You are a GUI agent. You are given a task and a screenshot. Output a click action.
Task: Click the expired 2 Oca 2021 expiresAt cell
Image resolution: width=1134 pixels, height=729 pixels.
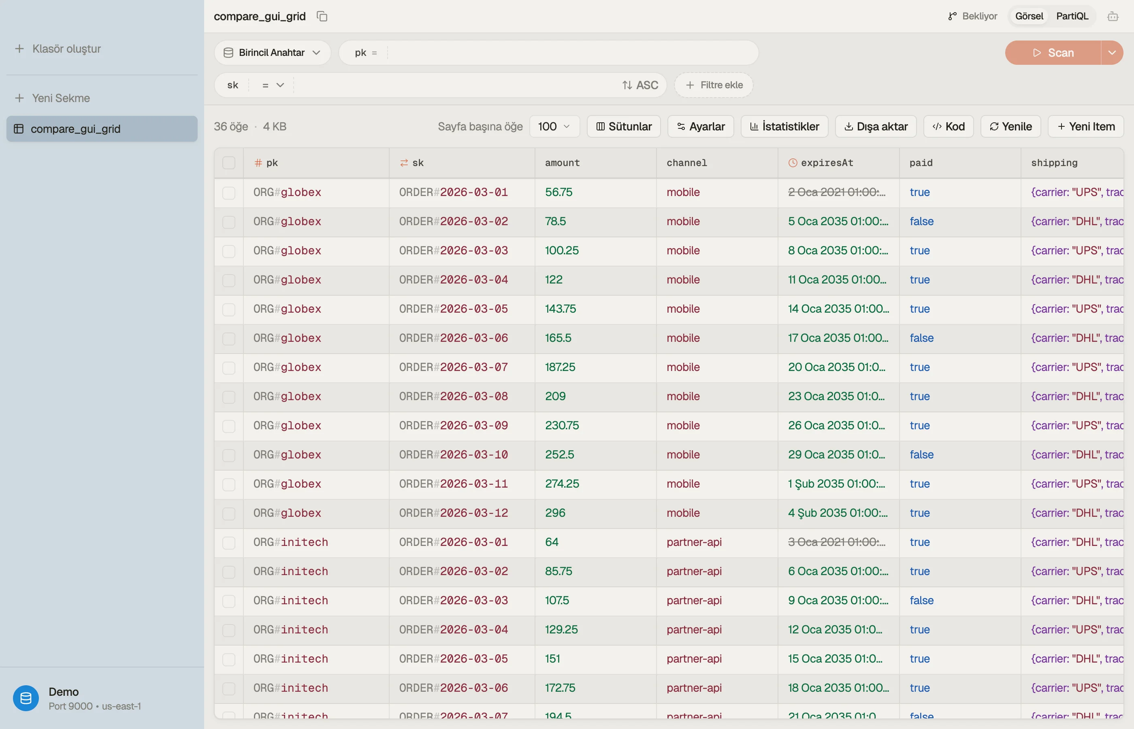[x=838, y=193]
